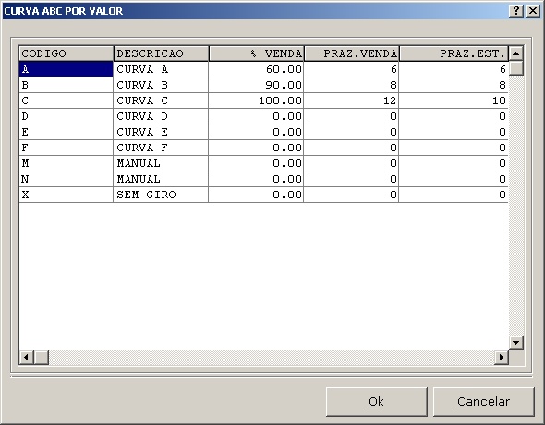Select code C cell
Viewport: 545px width, 425px height.
coord(66,100)
